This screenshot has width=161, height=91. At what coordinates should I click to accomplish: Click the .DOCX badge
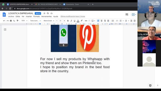pos(38,13)
